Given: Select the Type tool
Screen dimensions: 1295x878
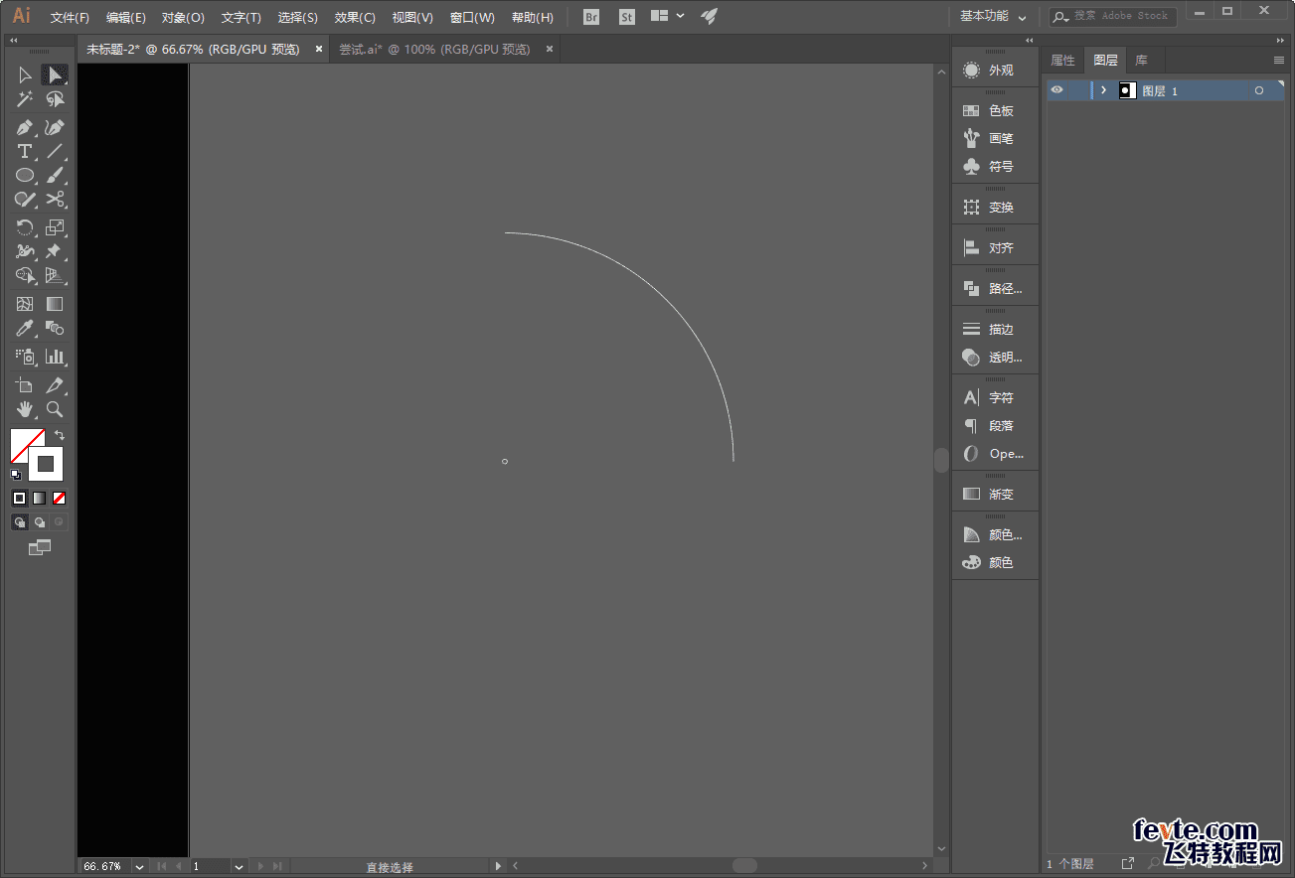Looking at the screenshot, I should [x=25, y=151].
